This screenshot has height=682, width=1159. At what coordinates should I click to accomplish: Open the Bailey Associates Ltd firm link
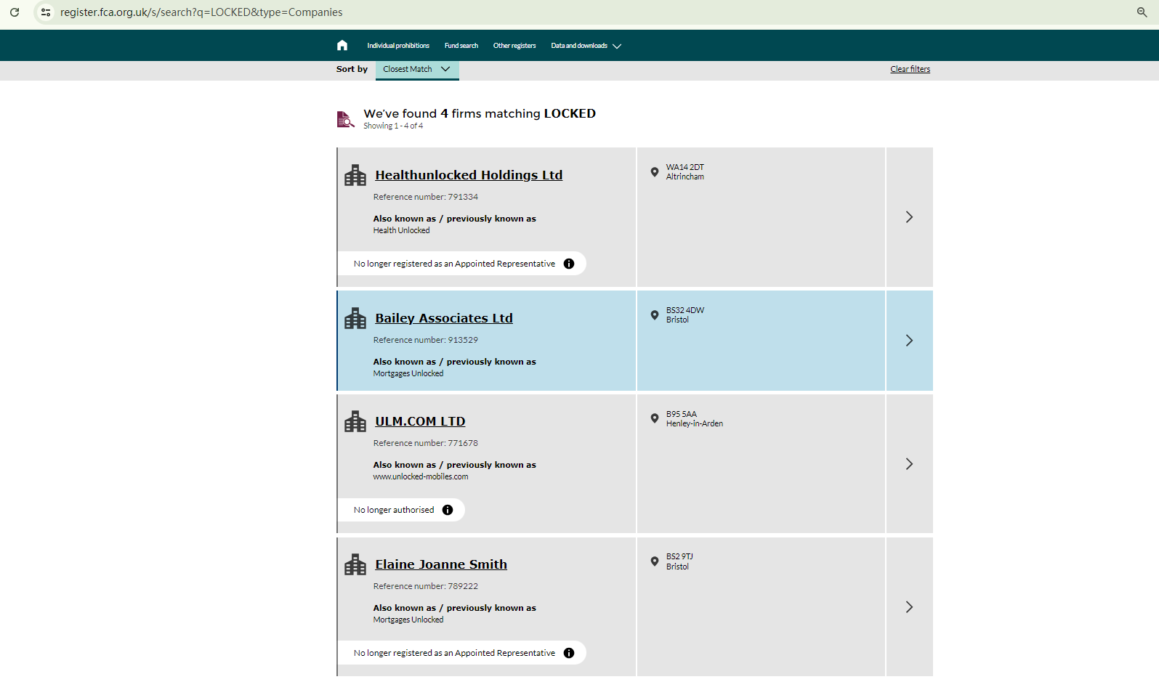[x=444, y=318]
